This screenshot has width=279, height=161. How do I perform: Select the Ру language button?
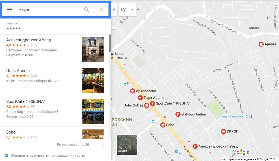[x=123, y=9]
